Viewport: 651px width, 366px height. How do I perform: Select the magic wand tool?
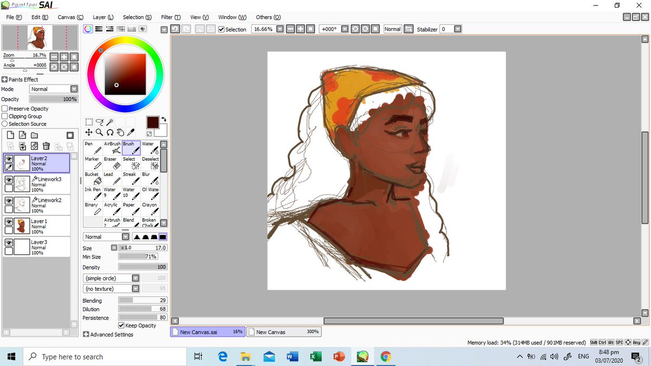click(110, 122)
